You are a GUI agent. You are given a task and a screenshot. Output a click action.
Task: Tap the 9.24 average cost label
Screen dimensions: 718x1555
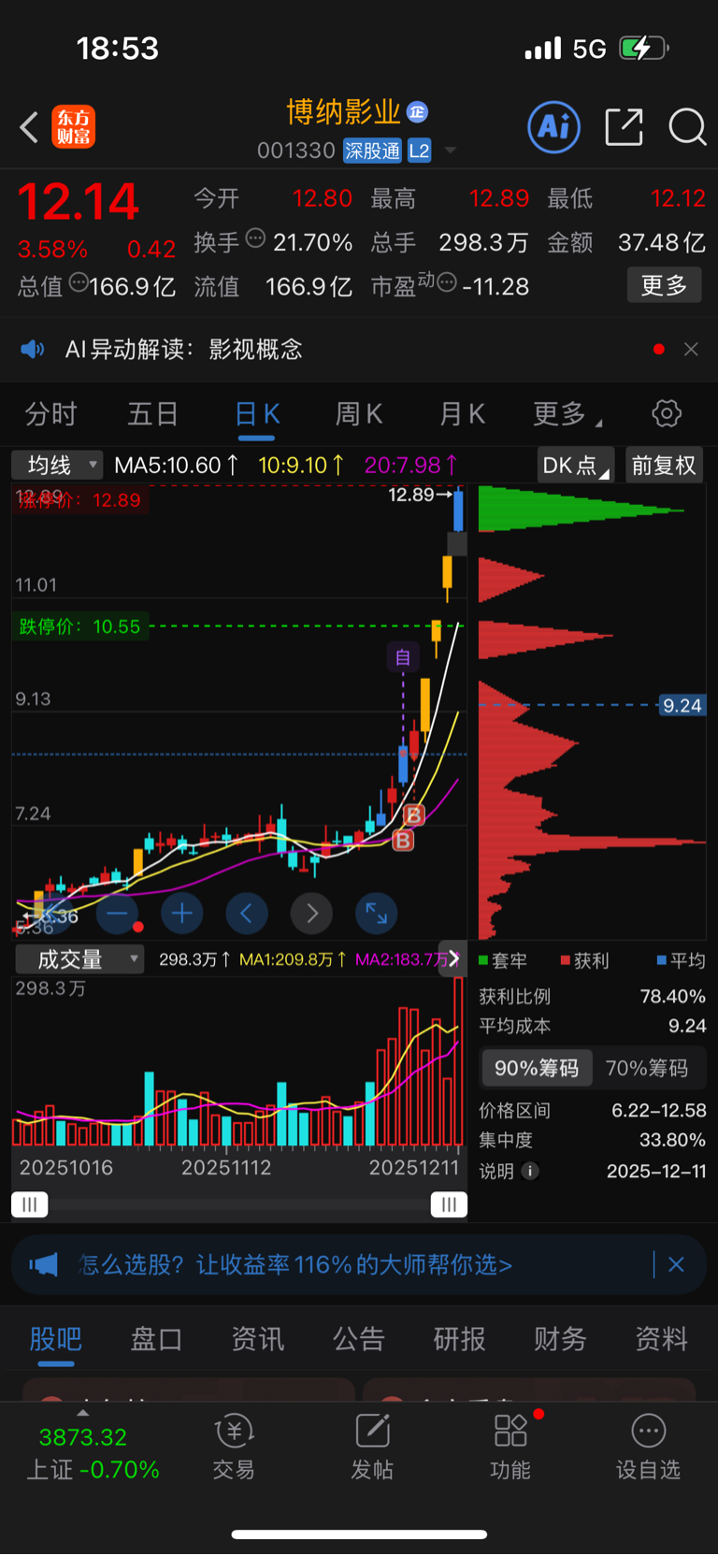[682, 706]
